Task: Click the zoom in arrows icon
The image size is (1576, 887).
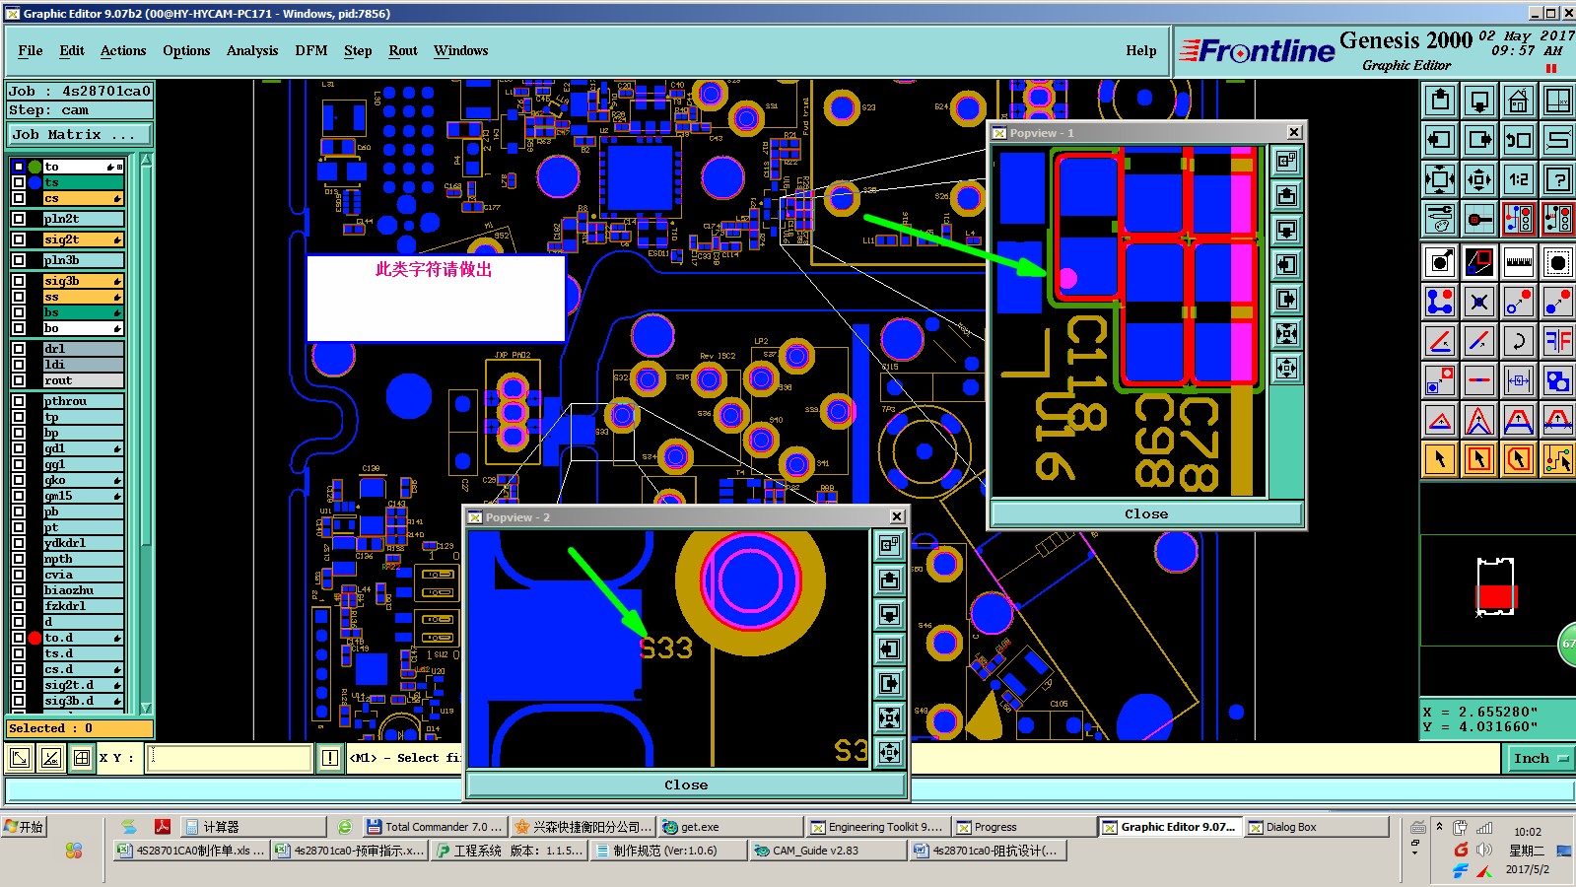Action: 1440,179
